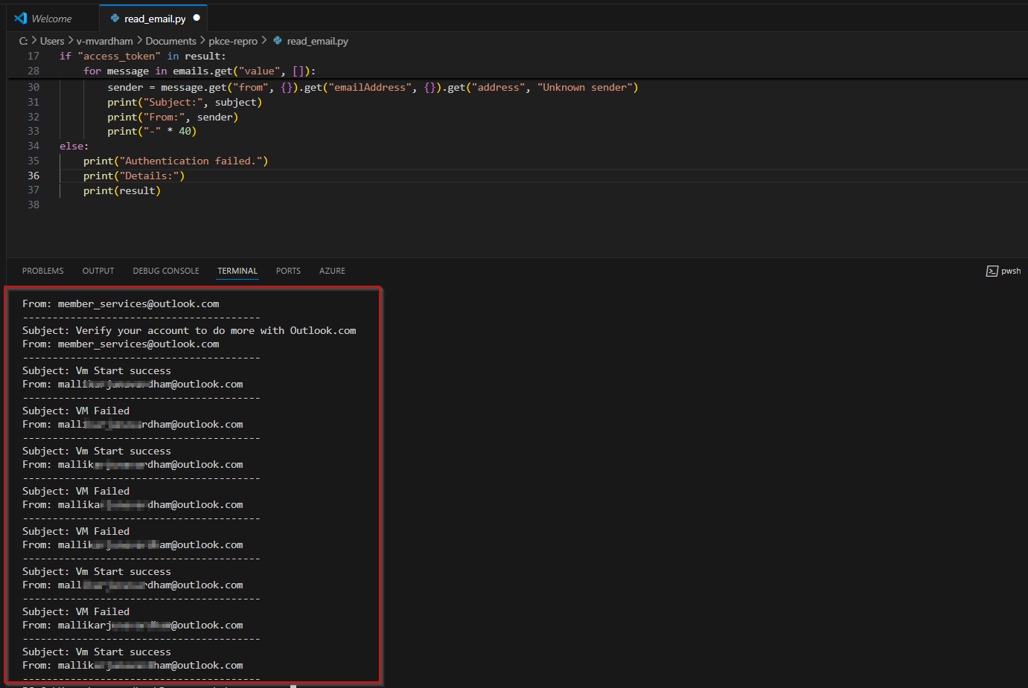The image size is (1028, 688).
Task: Open the AZURE panel tab
Action: (x=332, y=271)
